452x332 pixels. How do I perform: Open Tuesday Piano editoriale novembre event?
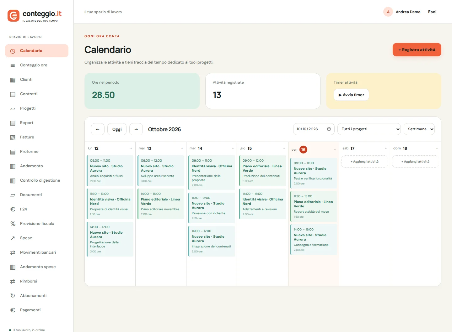pyautogui.click(x=161, y=204)
